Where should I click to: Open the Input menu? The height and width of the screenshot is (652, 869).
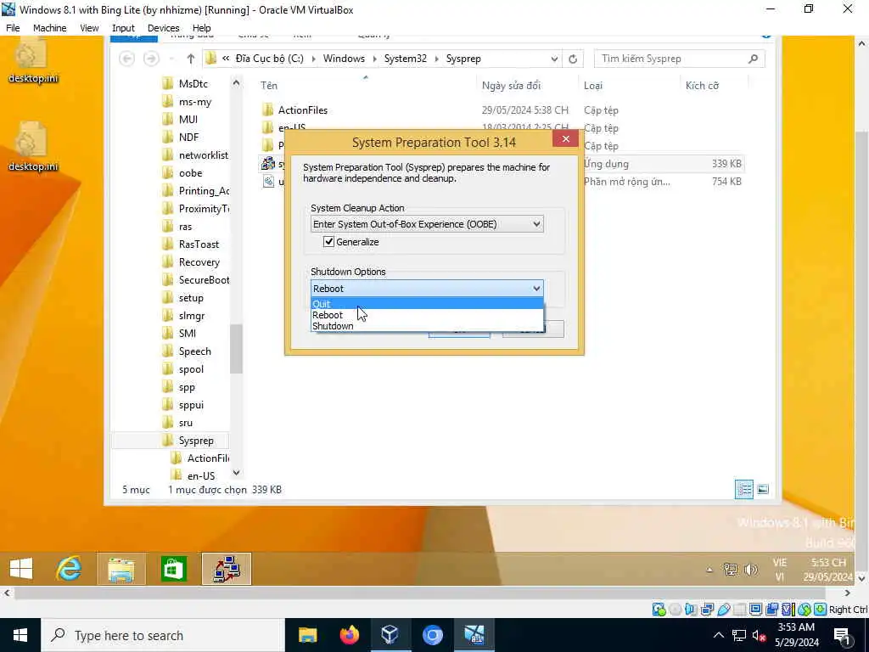click(123, 28)
